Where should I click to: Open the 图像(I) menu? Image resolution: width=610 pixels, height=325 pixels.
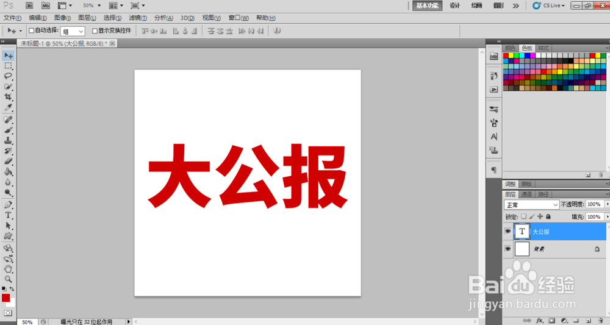pos(62,18)
